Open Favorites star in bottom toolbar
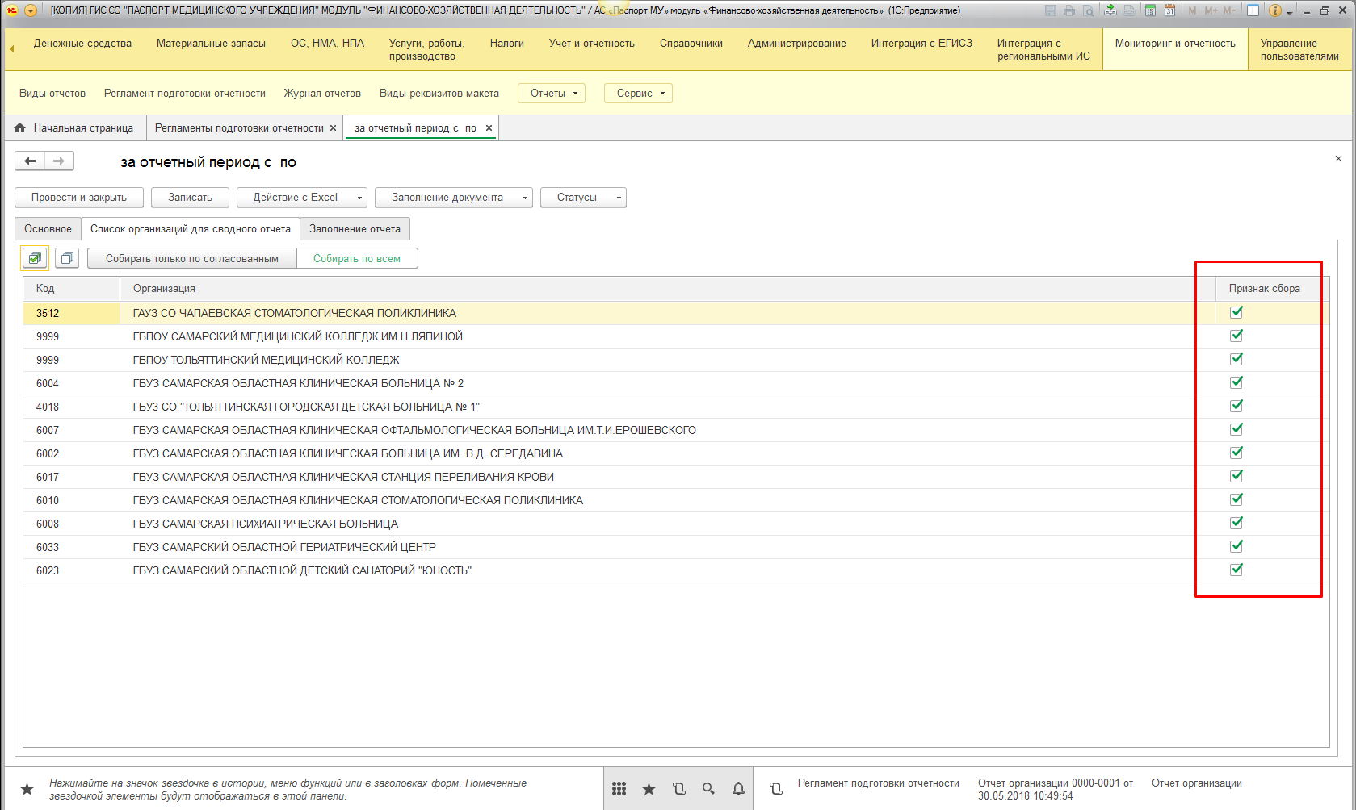Viewport: 1356px width, 810px height. click(x=649, y=789)
